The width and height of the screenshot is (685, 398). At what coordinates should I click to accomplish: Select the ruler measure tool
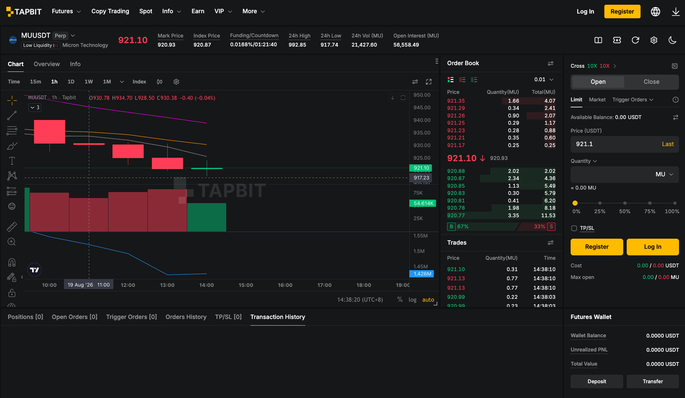pyautogui.click(x=12, y=227)
